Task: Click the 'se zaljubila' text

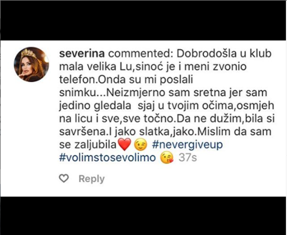Action: [x=88, y=145]
